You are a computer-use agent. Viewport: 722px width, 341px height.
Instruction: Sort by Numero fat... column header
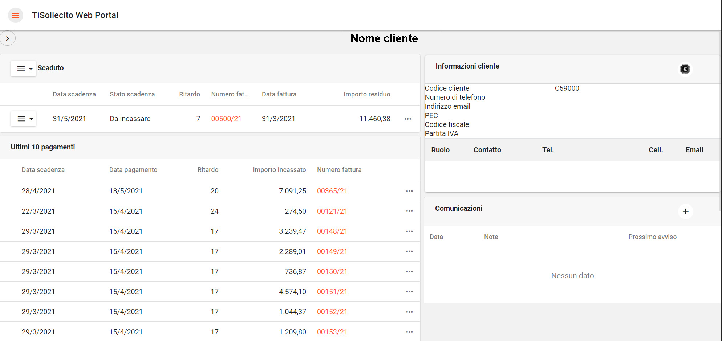click(230, 94)
